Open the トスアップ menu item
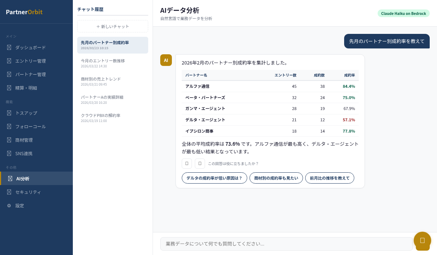 (x=26, y=113)
